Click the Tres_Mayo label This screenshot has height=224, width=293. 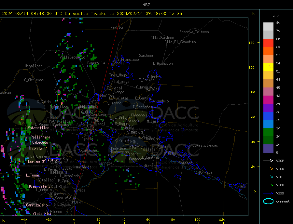[x=118, y=75]
